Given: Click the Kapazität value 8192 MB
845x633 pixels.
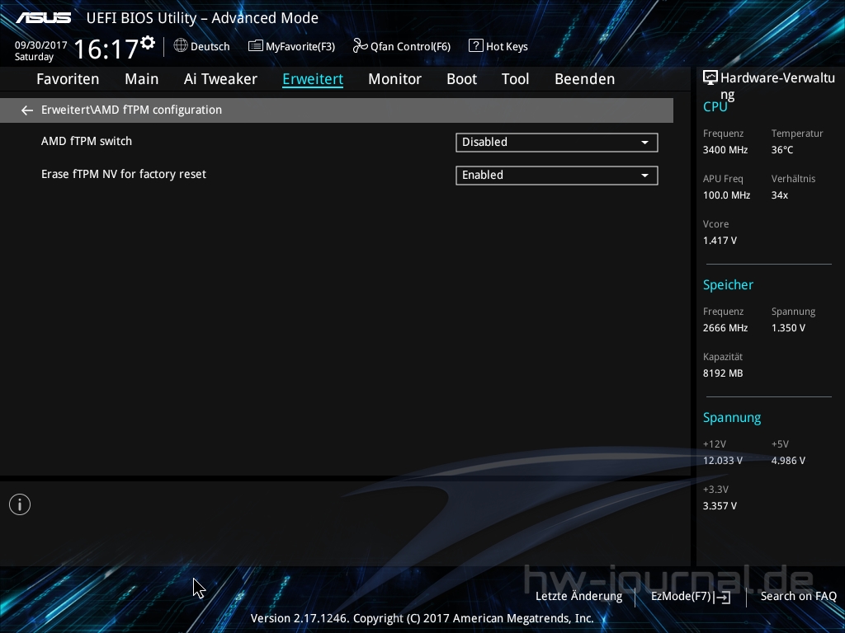Looking at the screenshot, I should pos(723,373).
